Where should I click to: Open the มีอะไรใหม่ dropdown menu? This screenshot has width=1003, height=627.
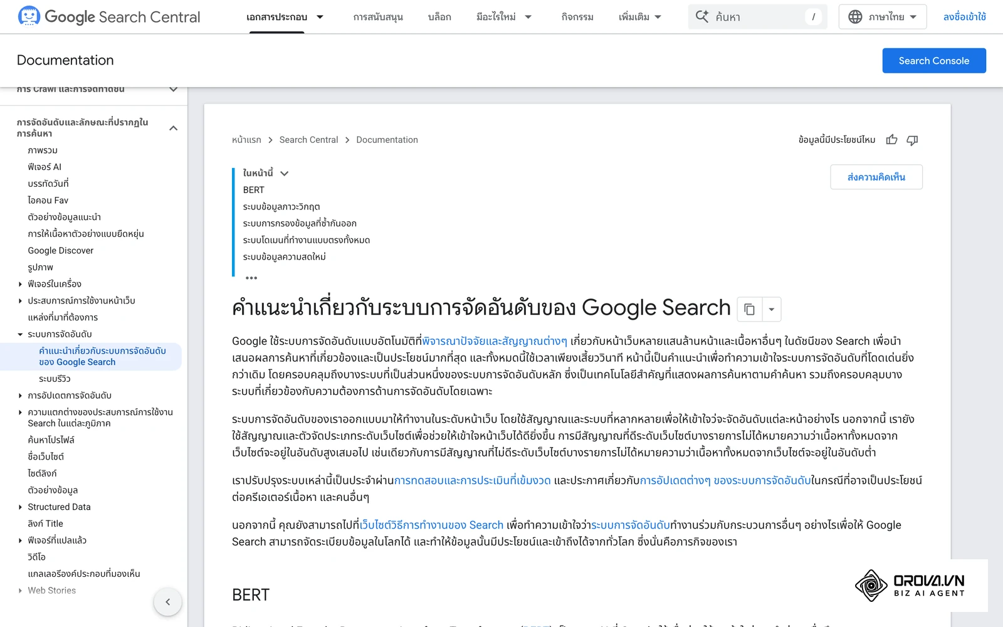tap(503, 17)
